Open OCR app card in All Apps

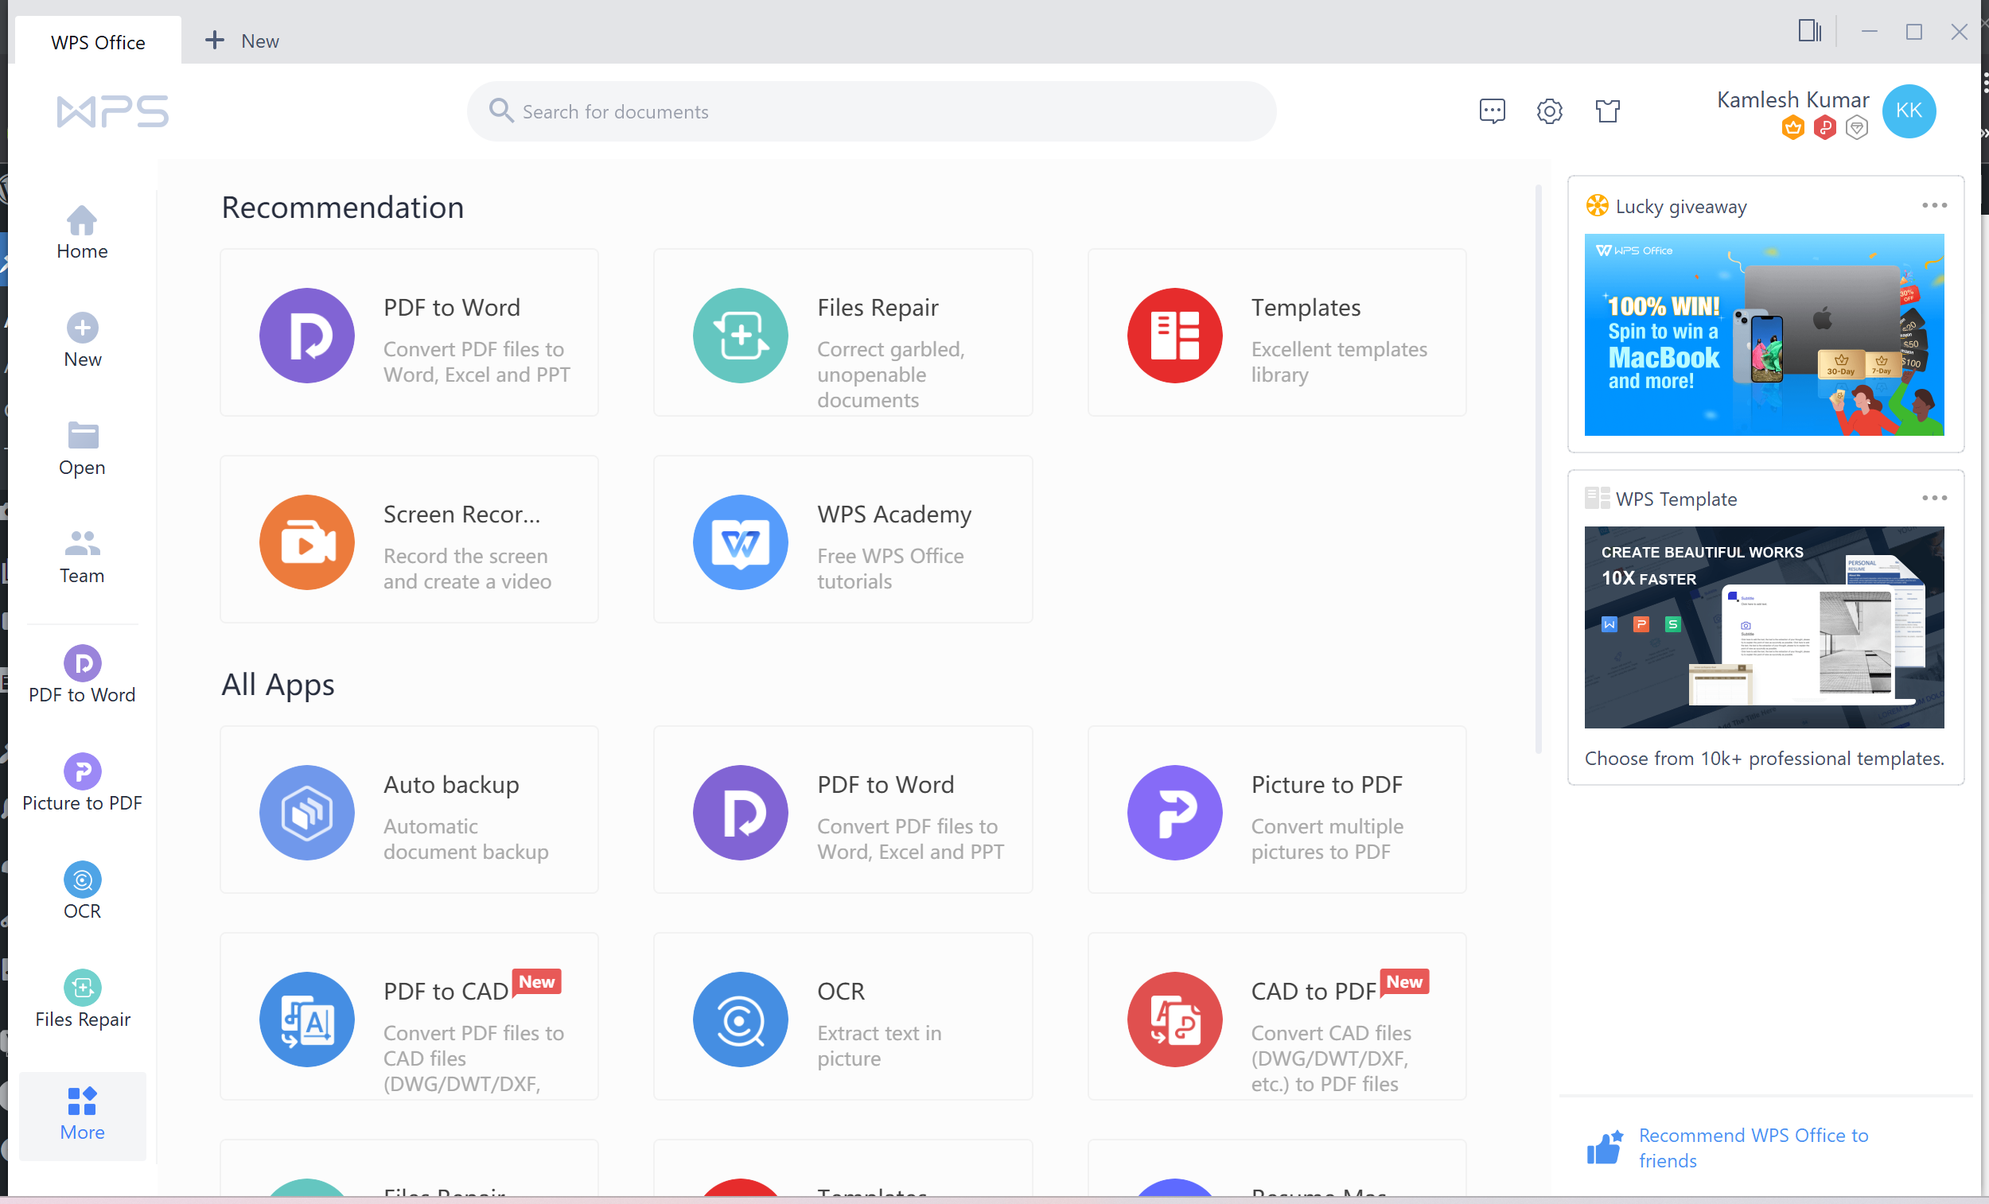pos(843,1016)
